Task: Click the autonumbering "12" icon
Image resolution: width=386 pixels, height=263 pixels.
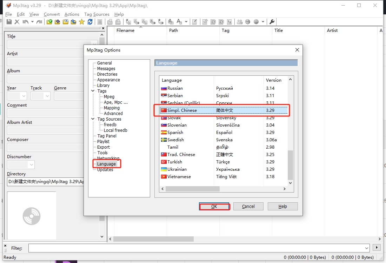Action: (229, 22)
